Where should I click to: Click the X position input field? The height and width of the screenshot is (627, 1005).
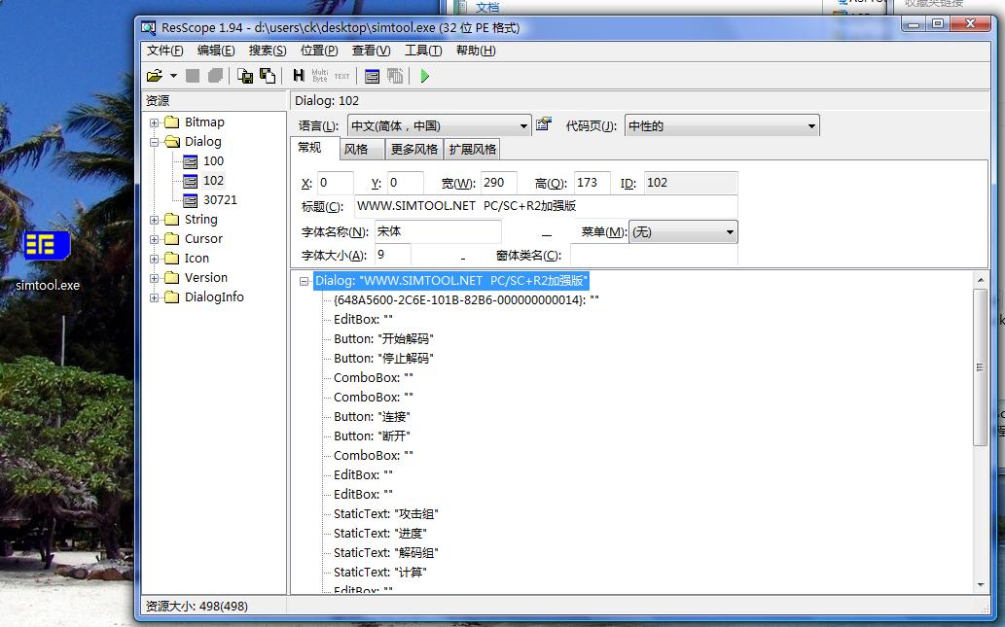pos(335,183)
